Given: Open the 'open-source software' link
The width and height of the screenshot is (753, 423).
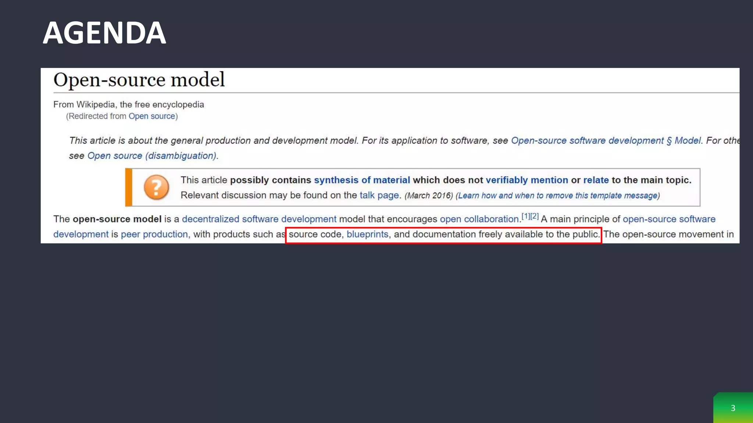Looking at the screenshot, I should tap(669, 219).
